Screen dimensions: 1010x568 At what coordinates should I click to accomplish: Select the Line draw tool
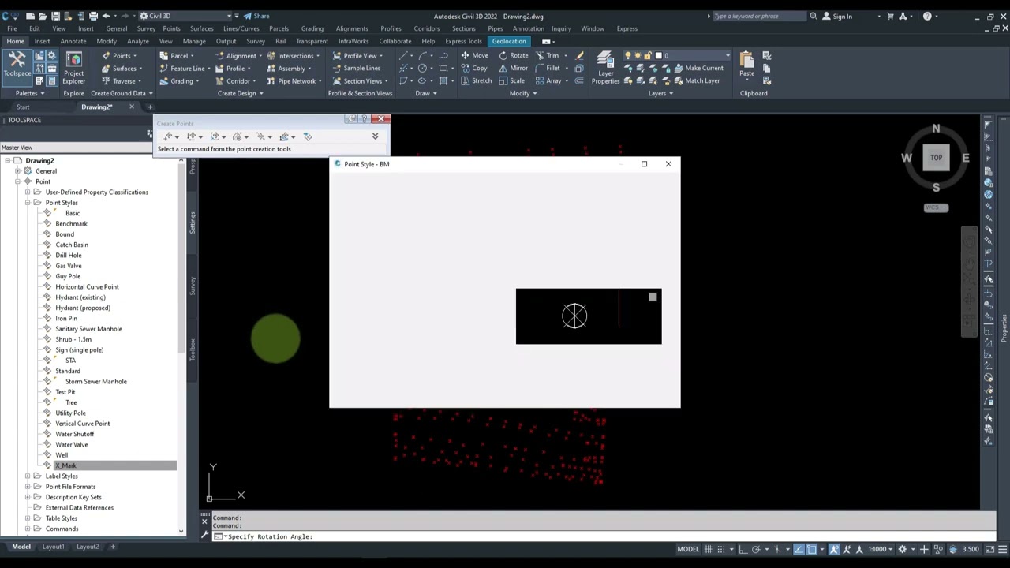(404, 55)
